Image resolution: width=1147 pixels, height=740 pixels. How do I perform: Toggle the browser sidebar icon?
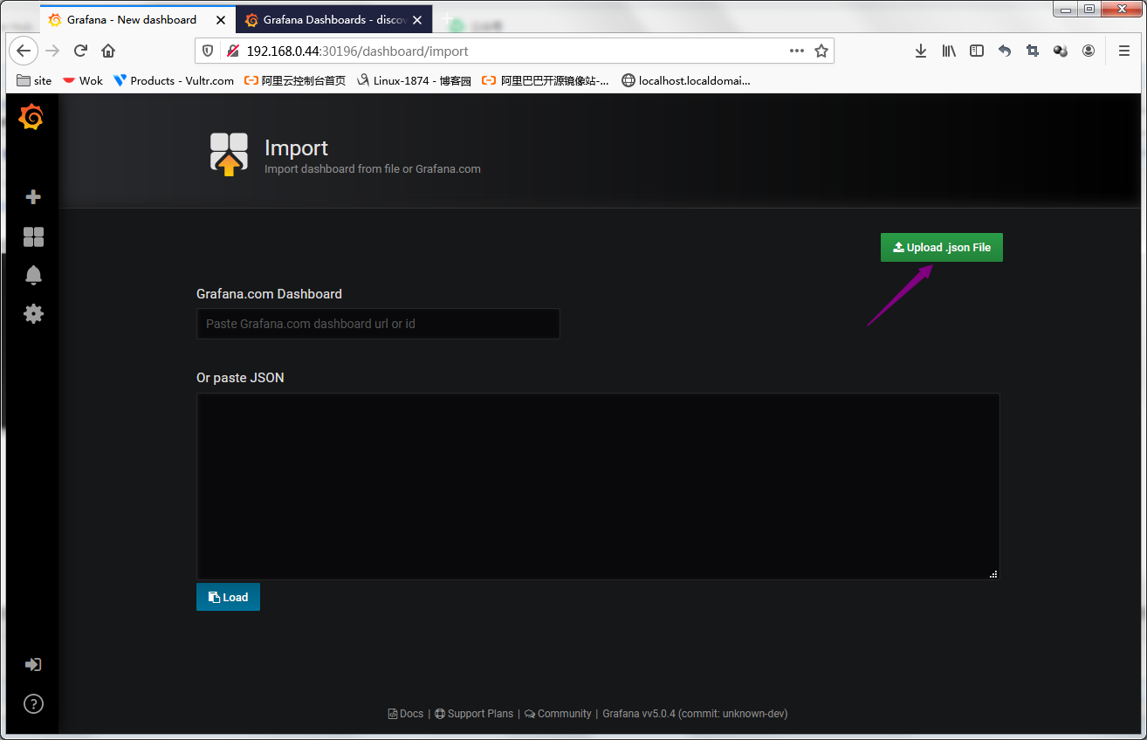[977, 51]
